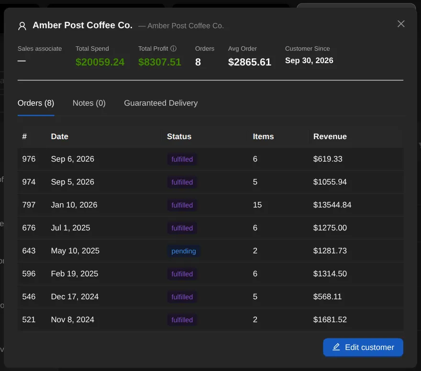Screen dimensions: 421x371
Task: Click revenue value $1681.52
Action: pyautogui.click(x=330, y=319)
